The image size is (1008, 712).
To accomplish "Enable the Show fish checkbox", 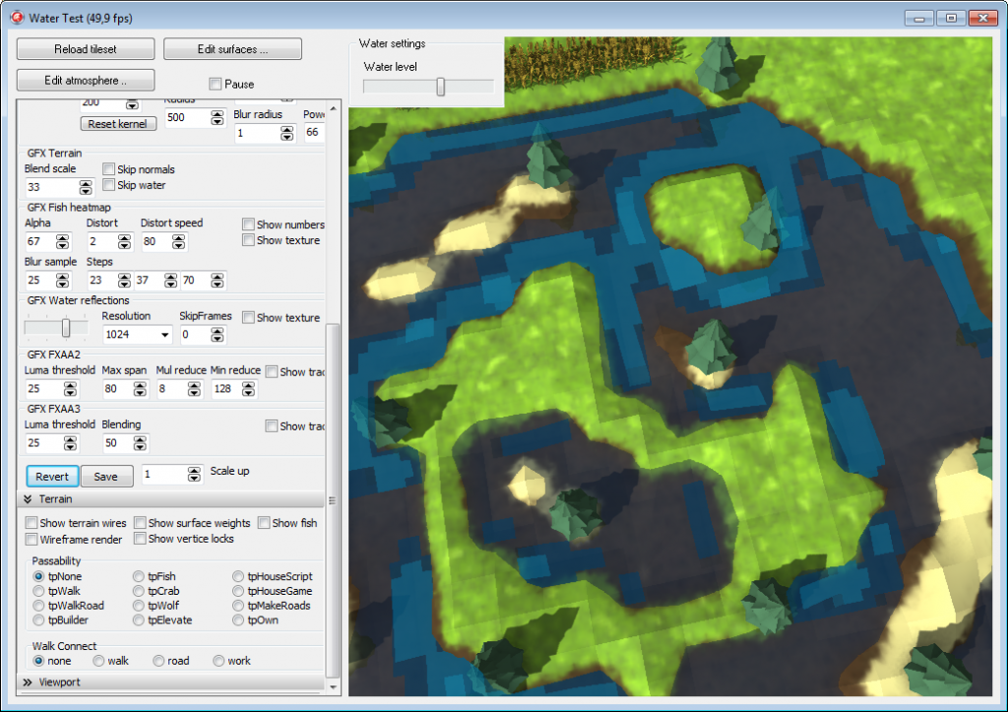I will coord(264,522).
